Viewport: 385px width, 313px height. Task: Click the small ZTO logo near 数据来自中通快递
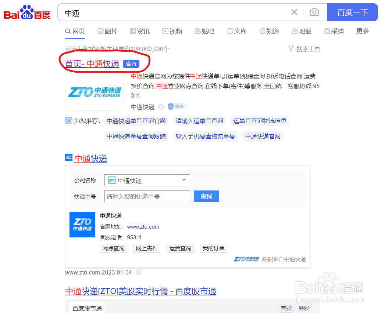pos(246,259)
